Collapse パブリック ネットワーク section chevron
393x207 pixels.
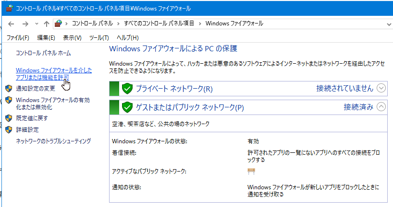coord(381,107)
